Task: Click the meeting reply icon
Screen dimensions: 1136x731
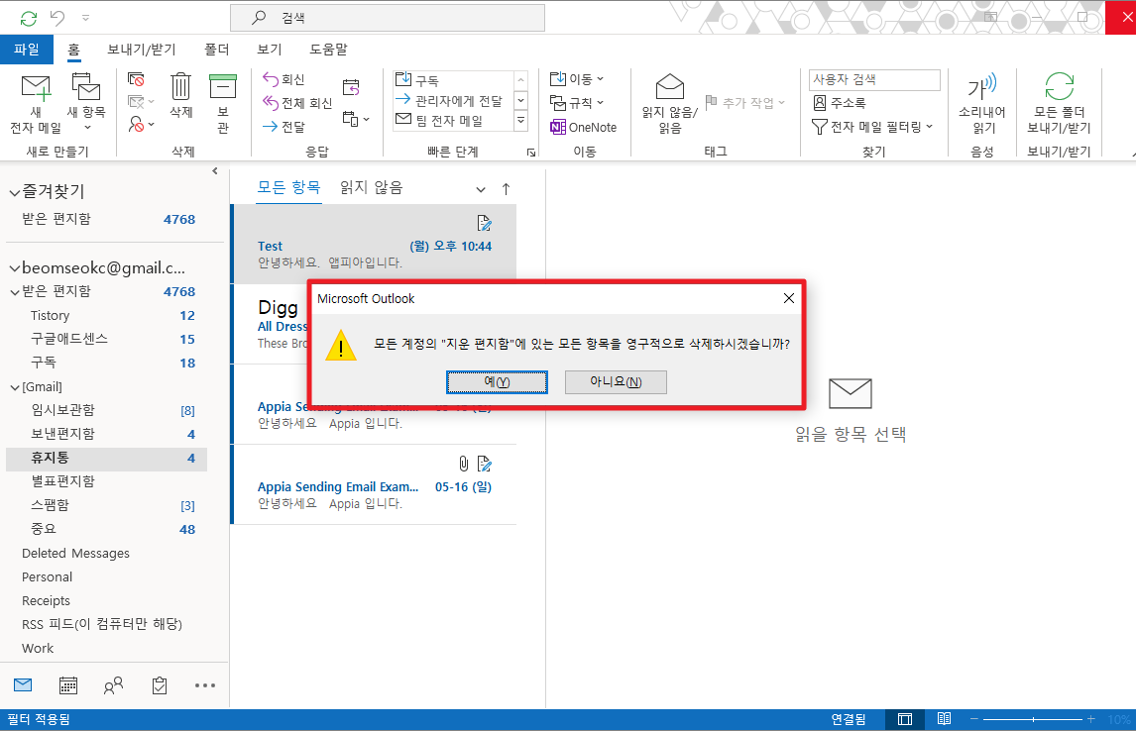Action: [x=351, y=87]
